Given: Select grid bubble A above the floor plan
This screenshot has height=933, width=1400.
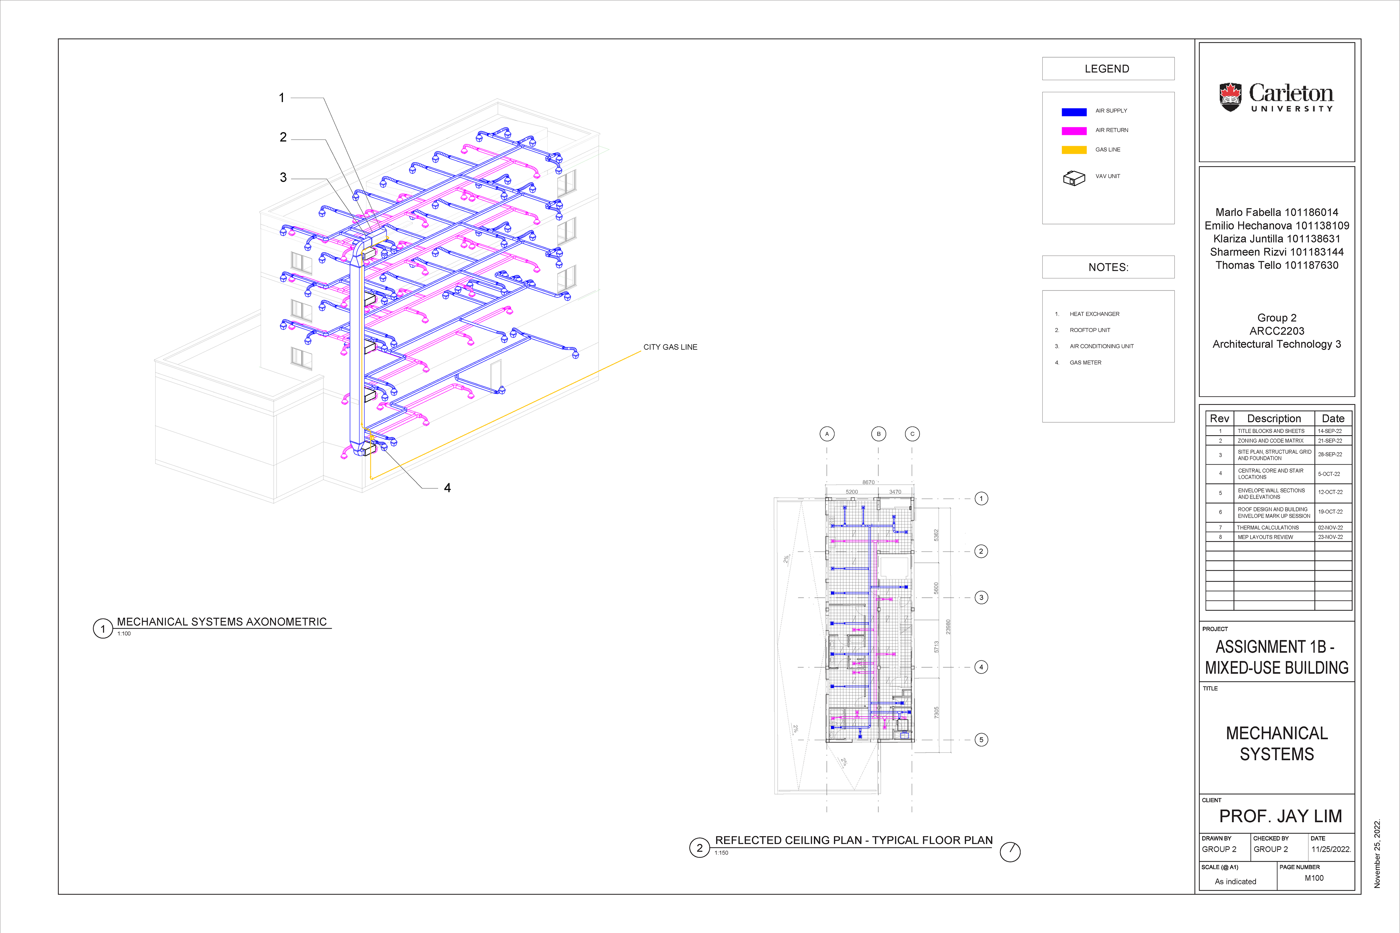Looking at the screenshot, I should pos(827,434).
